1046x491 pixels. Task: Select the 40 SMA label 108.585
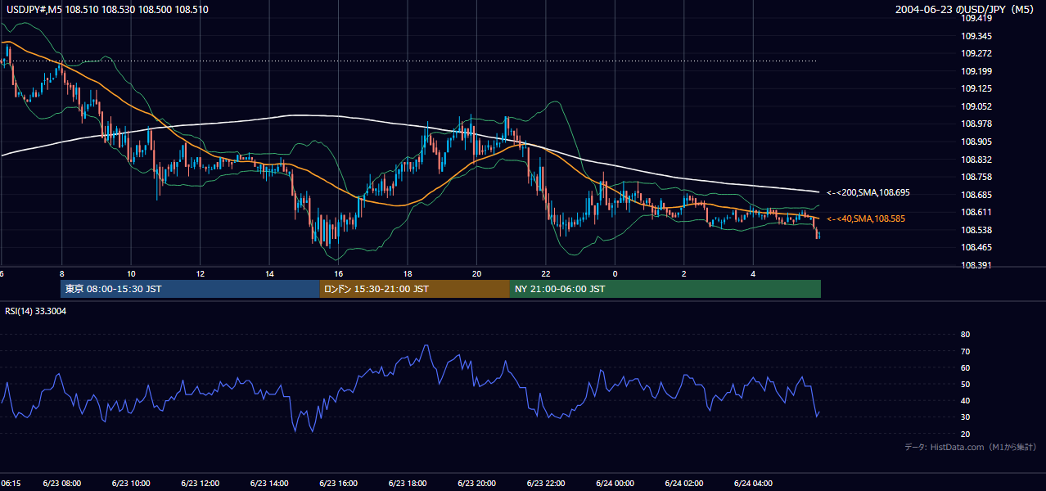(866, 219)
